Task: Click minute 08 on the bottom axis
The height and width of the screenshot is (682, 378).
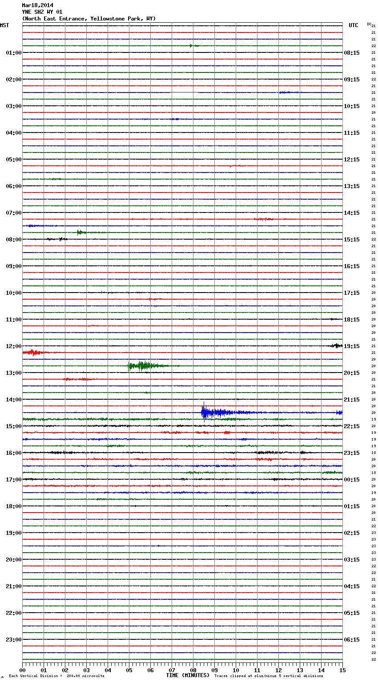Action: click(x=193, y=670)
